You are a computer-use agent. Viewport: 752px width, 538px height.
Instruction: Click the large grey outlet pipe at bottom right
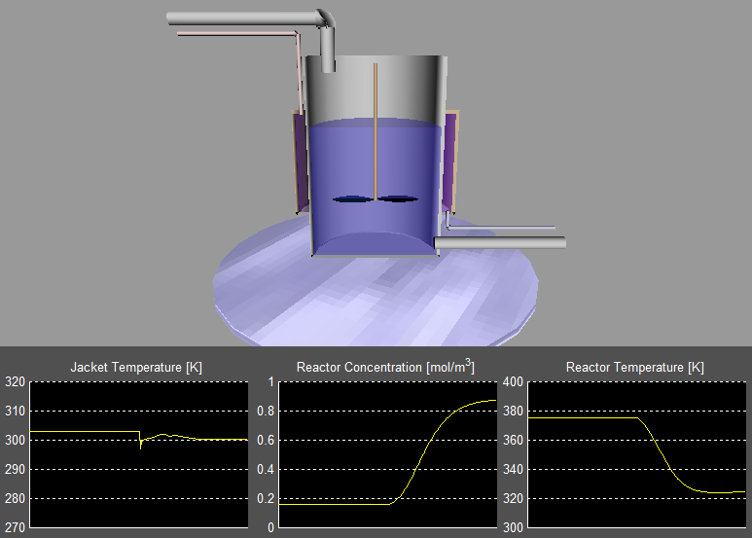[500, 242]
